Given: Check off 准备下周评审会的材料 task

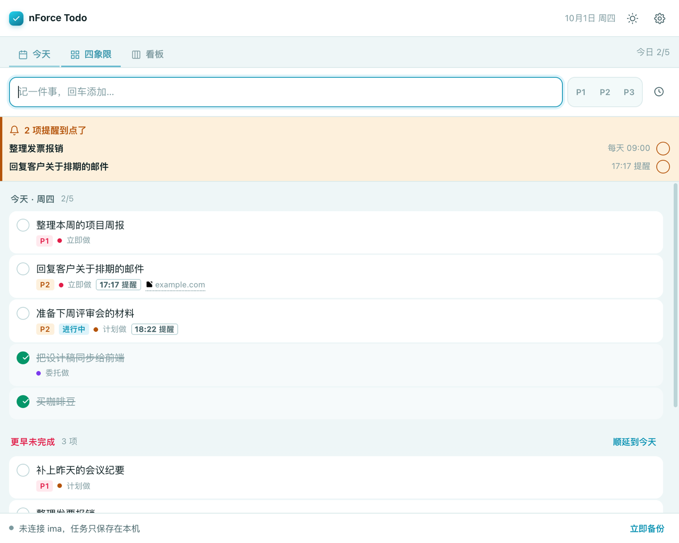Looking at the screenshot, I should (23, 313).
